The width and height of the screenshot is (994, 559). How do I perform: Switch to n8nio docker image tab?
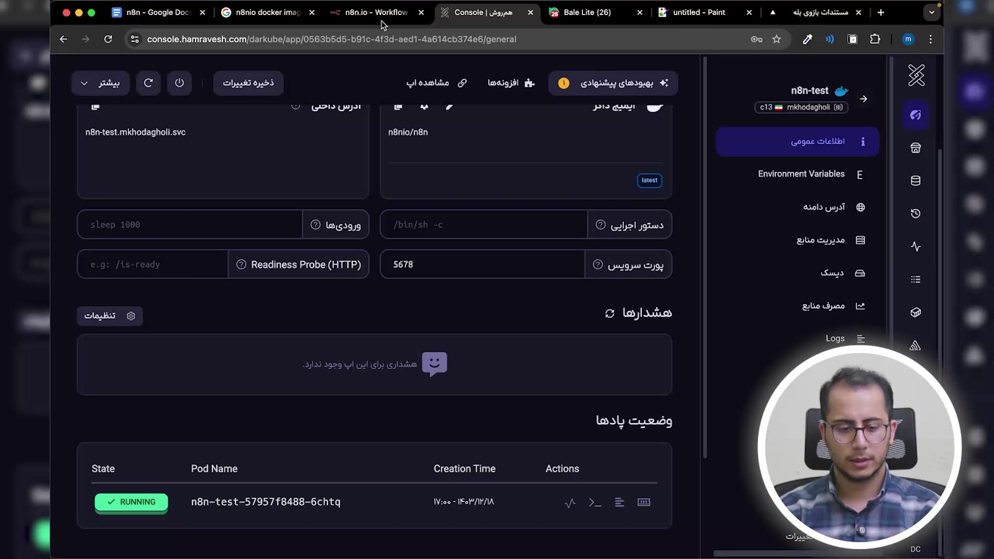pos(268,12)
